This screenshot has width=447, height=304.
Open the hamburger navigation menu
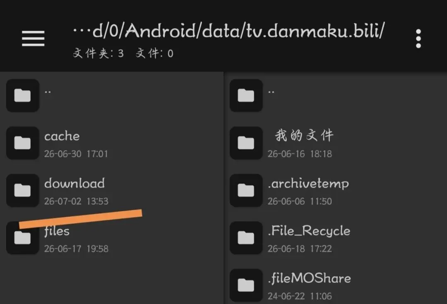click(x=33, y=38)
